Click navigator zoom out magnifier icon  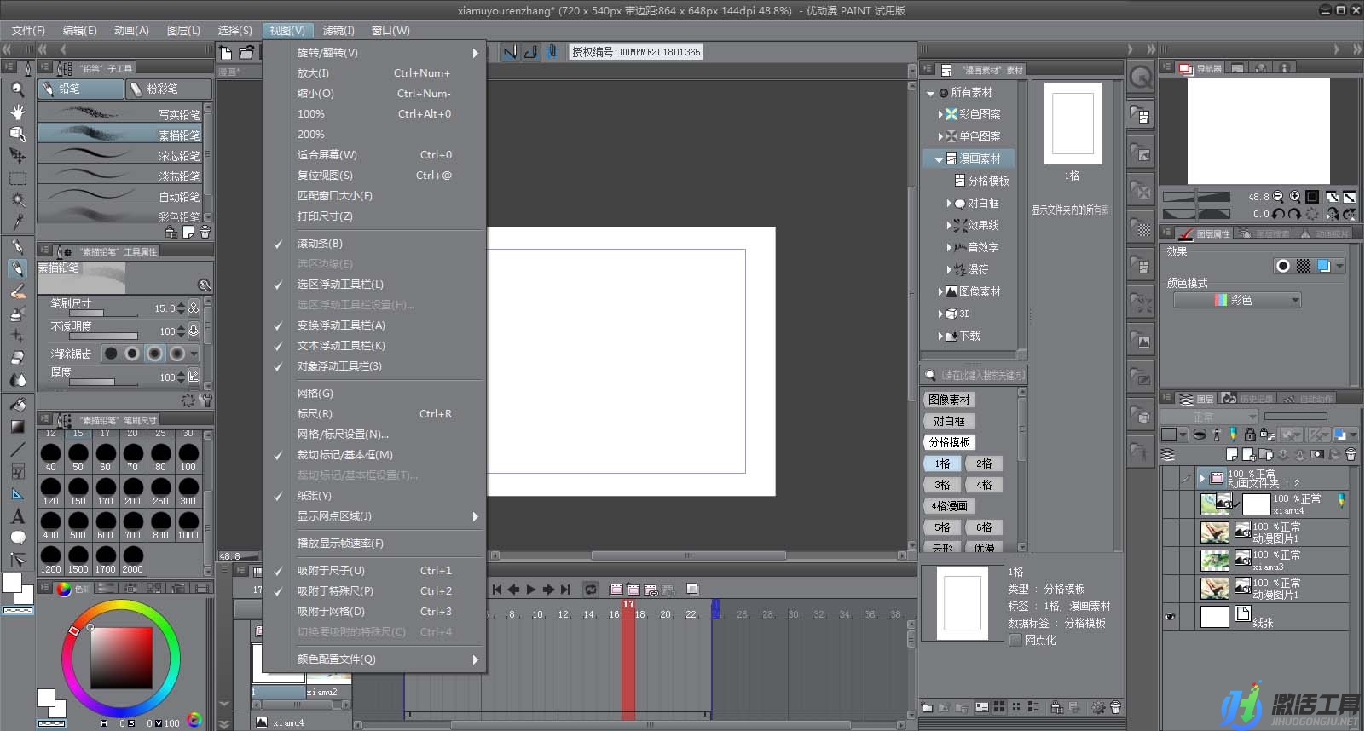(1277, 196)
